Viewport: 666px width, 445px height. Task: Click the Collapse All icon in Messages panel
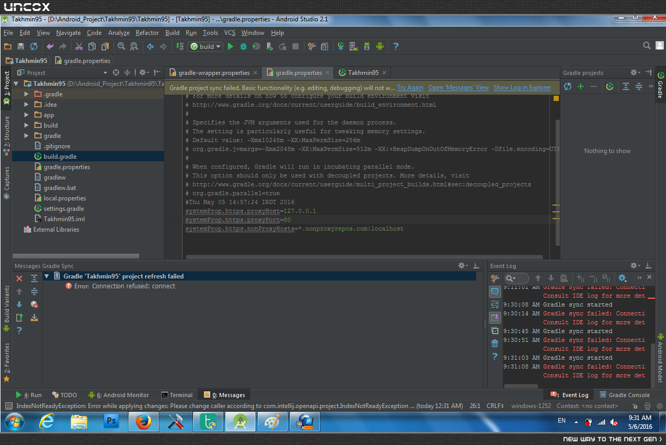(x=34, y=291)
